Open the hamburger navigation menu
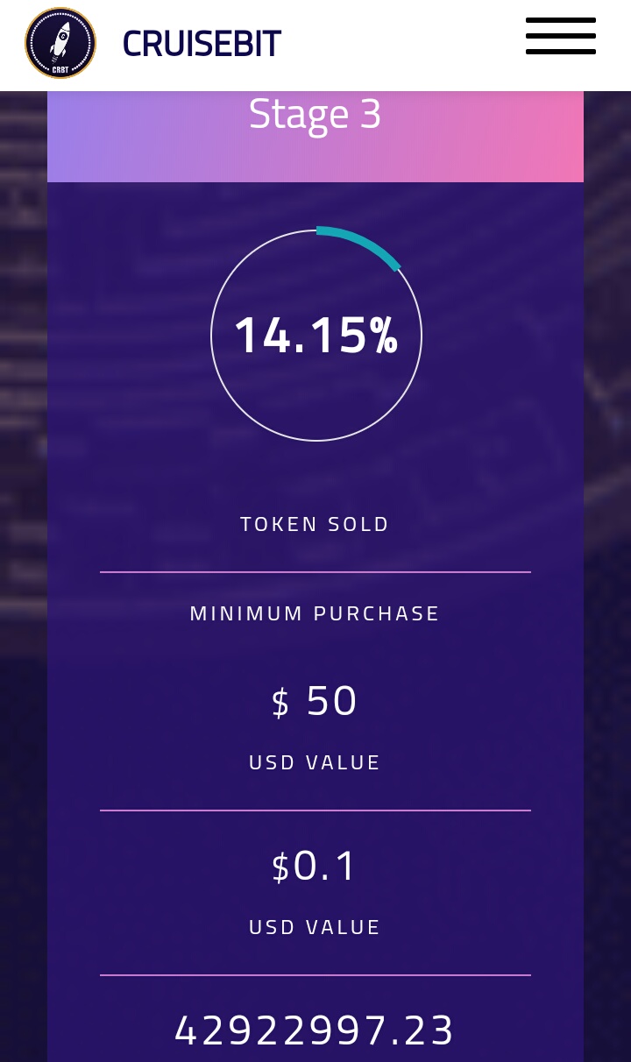 tap(561, 36)
